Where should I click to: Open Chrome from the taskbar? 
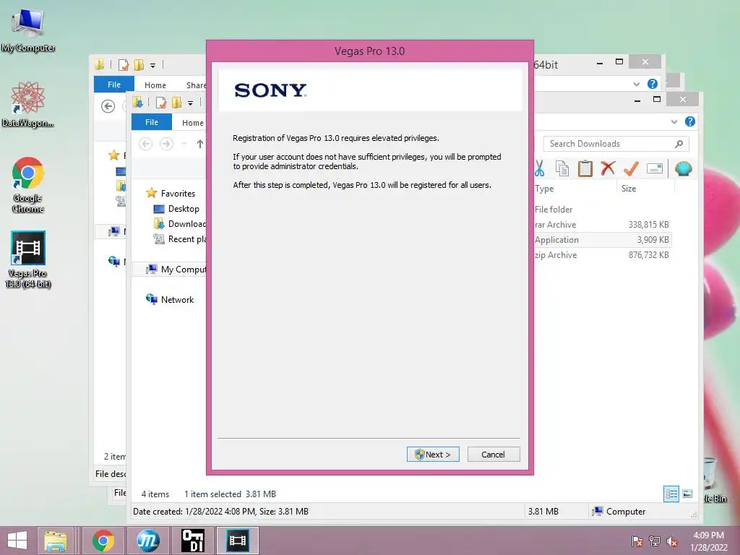(103, 541)
